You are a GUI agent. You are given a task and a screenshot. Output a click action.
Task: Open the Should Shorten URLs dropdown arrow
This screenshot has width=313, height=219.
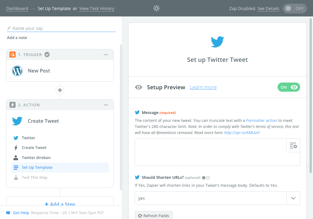pyautogui.click(x=293, y=198)
